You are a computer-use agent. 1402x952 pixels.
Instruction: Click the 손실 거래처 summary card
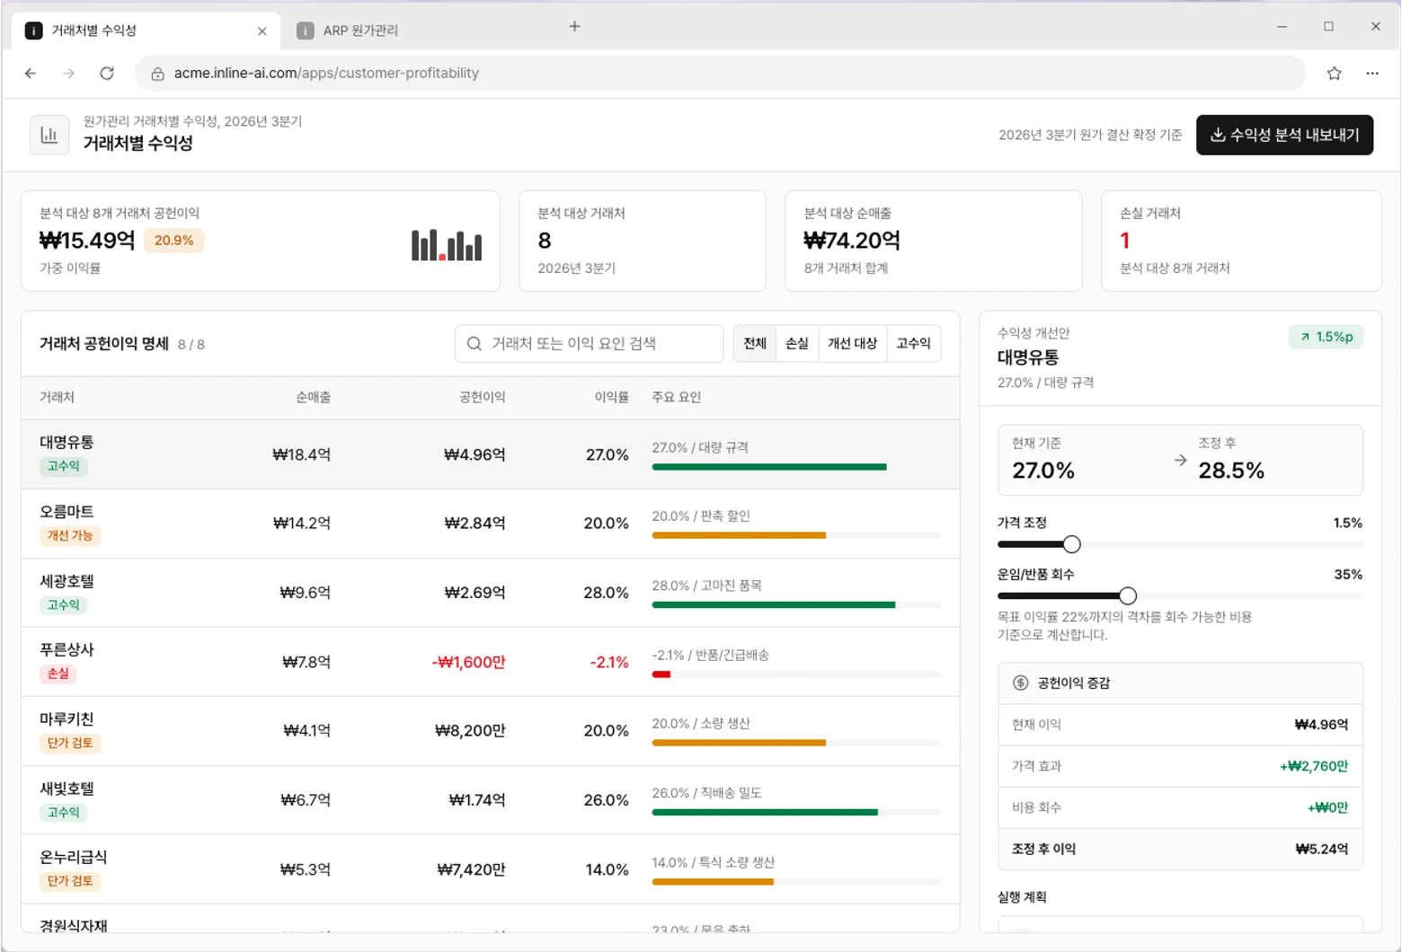(1241, 241)
